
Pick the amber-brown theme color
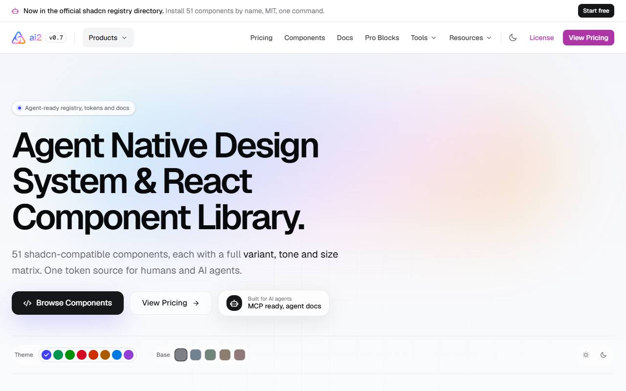pos(105,355)
